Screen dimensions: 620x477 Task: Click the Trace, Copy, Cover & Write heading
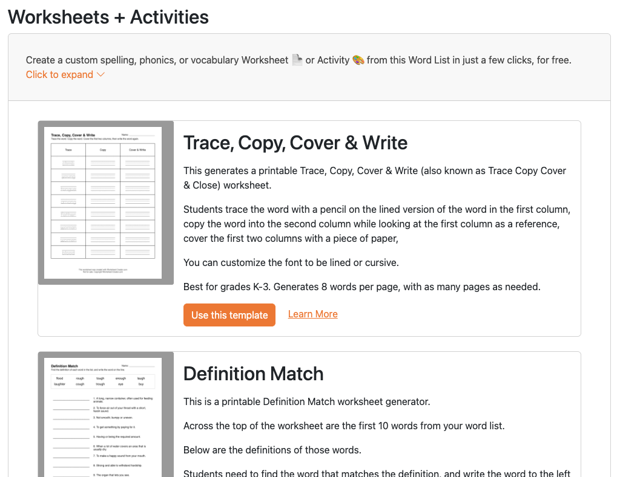(x=295, y=143)
